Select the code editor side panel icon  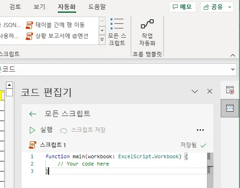point(230,108)
